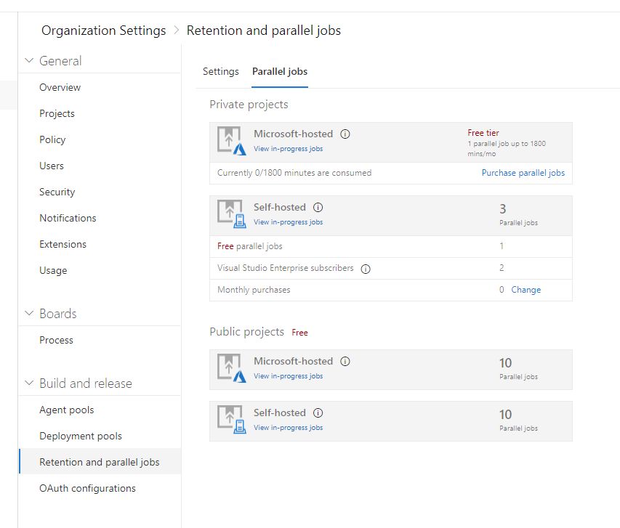
Task: Click the public Microsoft-hosted pipeline icon
Action: (232, 368)
